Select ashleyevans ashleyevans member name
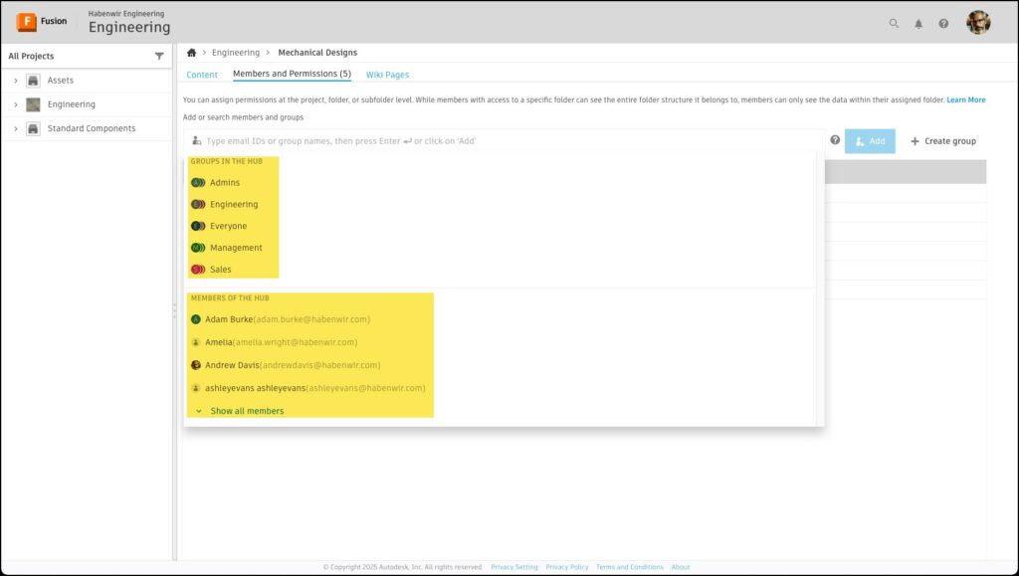The image size is (1019, 576). pyautogui.click(x=256, y=388)
